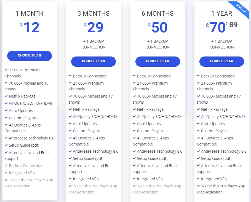Click checkmark beside 1 Year Auto Updates

point(198,123)
